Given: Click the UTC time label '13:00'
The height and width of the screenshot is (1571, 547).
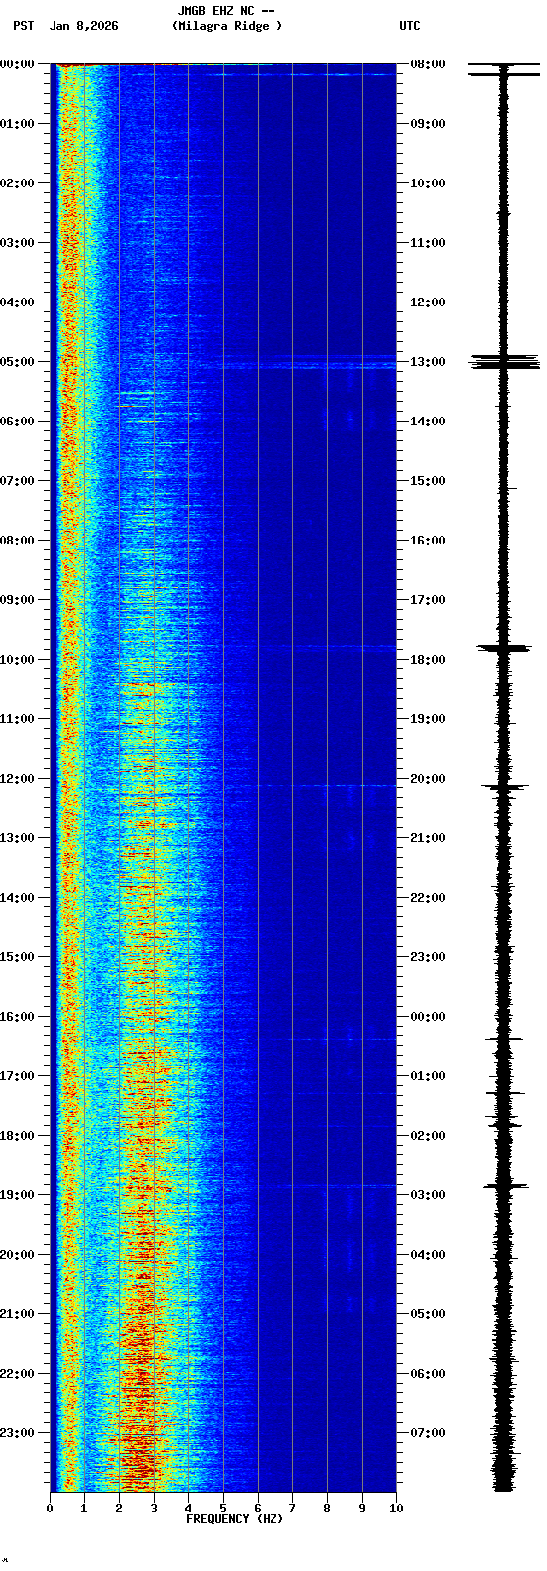Looking at the screenshot, I should [428, 362].
